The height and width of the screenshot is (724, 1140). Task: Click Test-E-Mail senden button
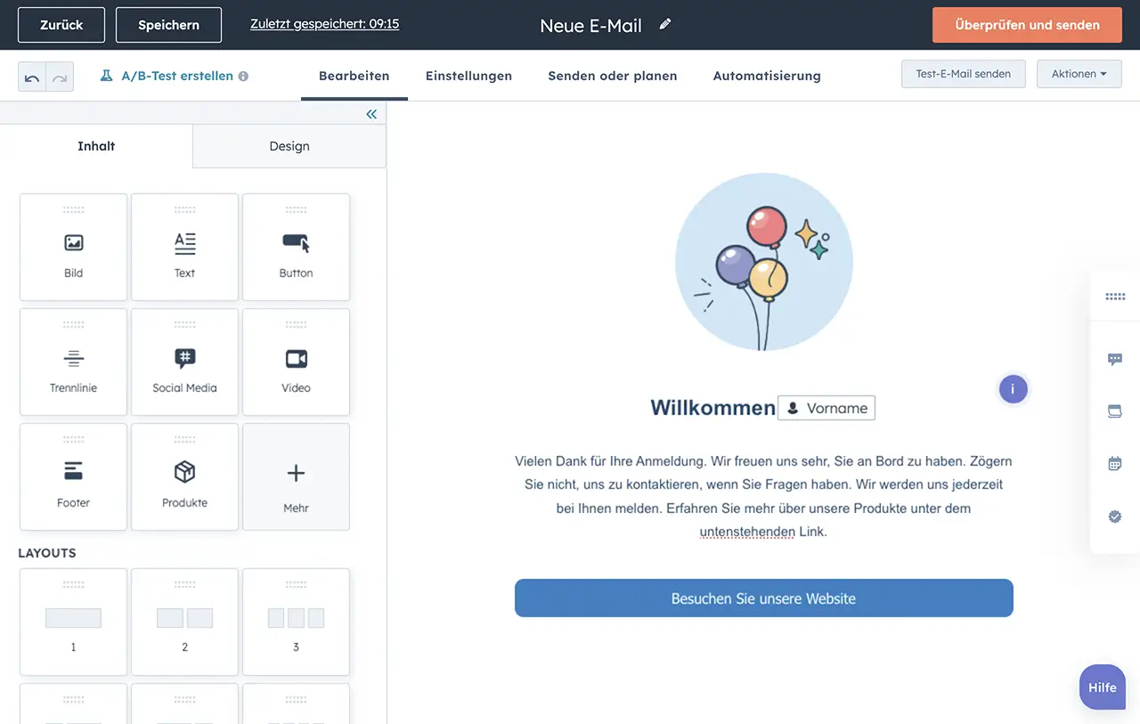click(964, 74)
